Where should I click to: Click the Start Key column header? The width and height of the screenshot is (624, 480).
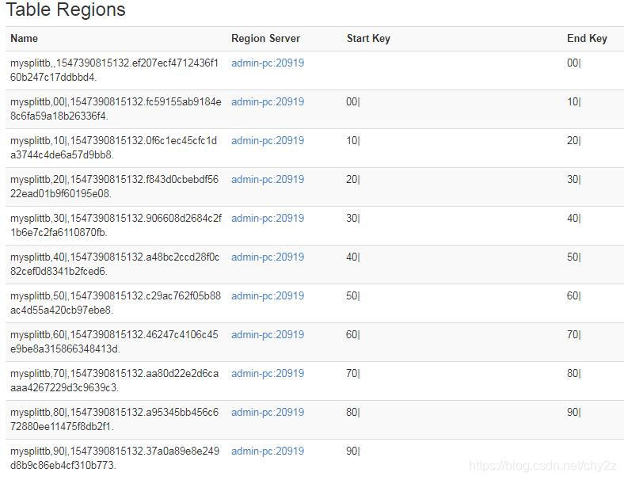pos(368,38)
